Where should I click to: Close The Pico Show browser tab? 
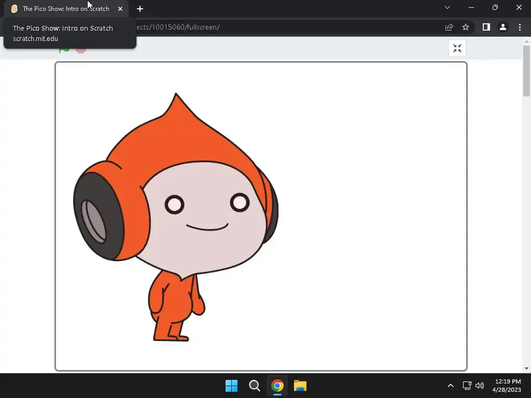pos(120,9)
